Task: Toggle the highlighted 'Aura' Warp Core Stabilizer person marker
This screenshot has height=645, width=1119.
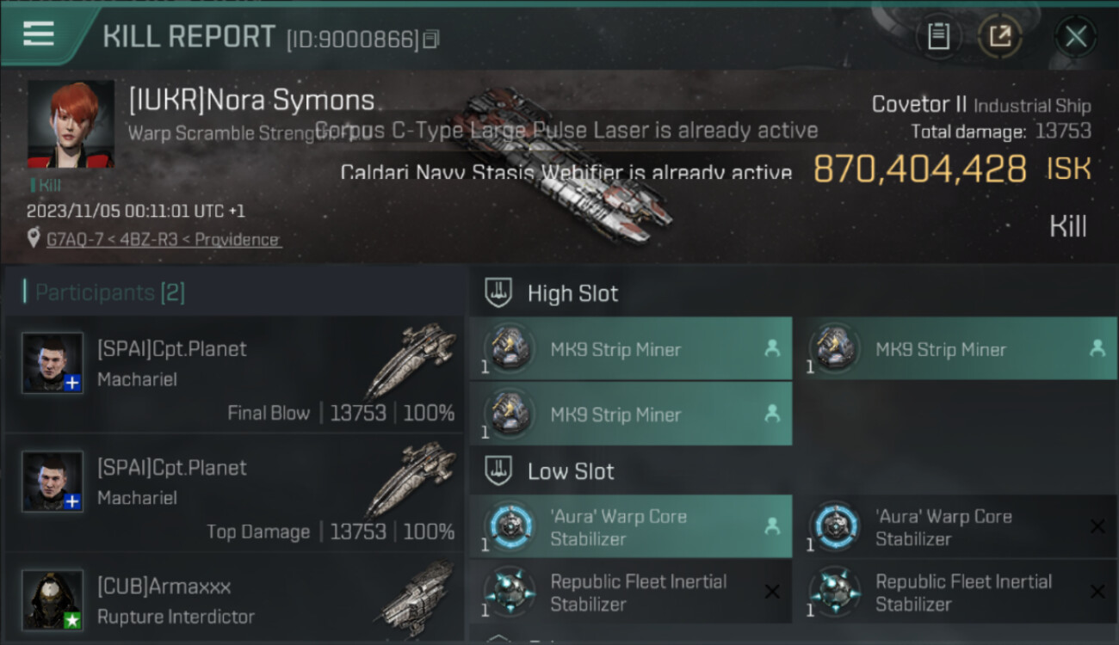Action: pos(772,525)
